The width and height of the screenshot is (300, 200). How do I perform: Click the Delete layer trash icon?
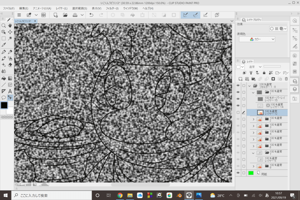tap(287, 78)
